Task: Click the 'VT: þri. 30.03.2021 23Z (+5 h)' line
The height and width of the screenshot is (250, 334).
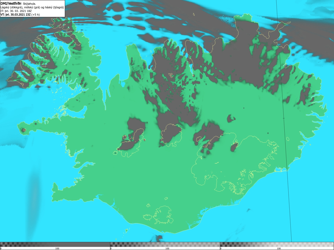Action: (20, 15)
